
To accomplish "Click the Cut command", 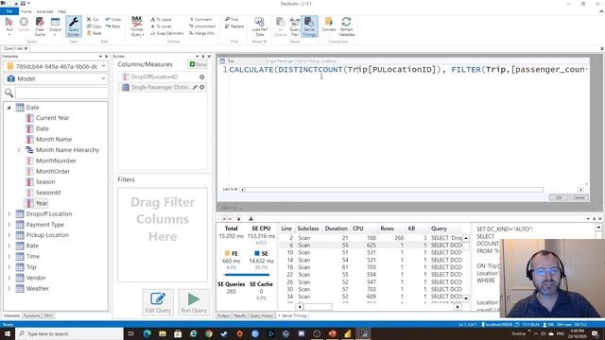I will [x=93, y=19].
